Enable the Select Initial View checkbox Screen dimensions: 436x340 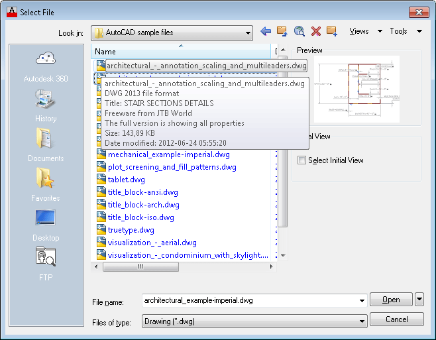(301, 160)
